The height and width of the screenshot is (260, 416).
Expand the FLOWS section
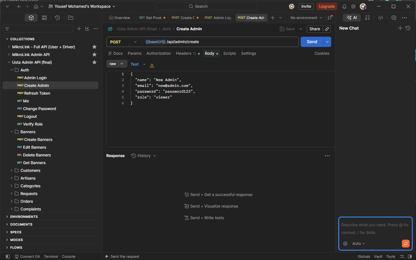click(x=16, y=247)
